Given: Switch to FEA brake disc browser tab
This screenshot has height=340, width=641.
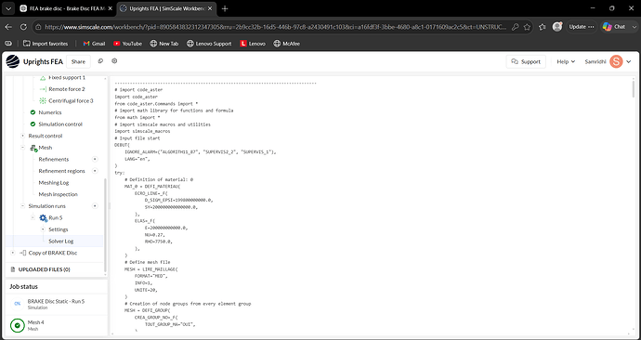Looking at the screenshot, I should (x=67, y=8).
